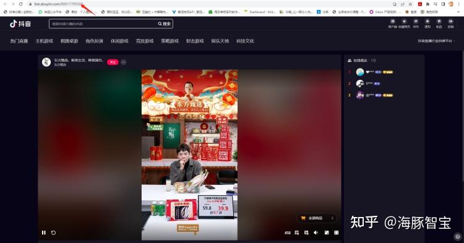Toggle web-page fullscreen mode icon
464x243 pixels.
pyautogui.click(x=327, y=232)
